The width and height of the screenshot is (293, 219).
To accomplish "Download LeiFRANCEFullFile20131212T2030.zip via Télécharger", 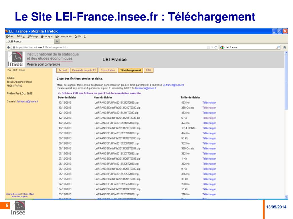I will tap(209, 103).
